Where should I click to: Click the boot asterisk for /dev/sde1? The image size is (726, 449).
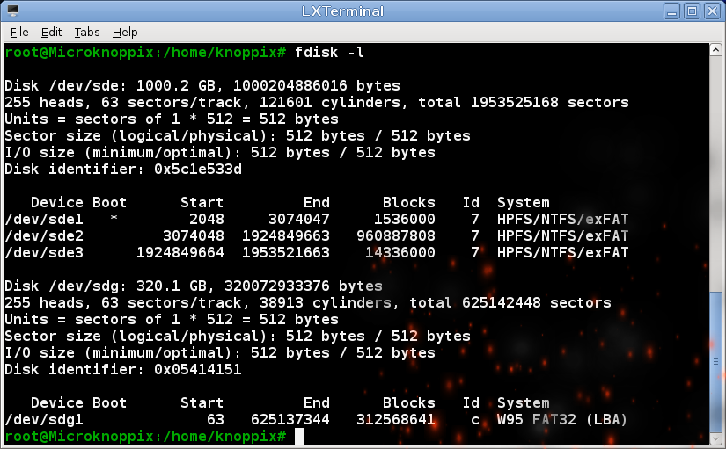(114, 218)
